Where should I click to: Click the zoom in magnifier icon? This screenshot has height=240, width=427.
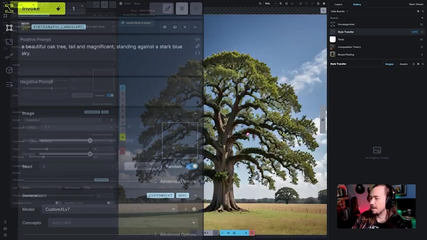click(281, 3)
